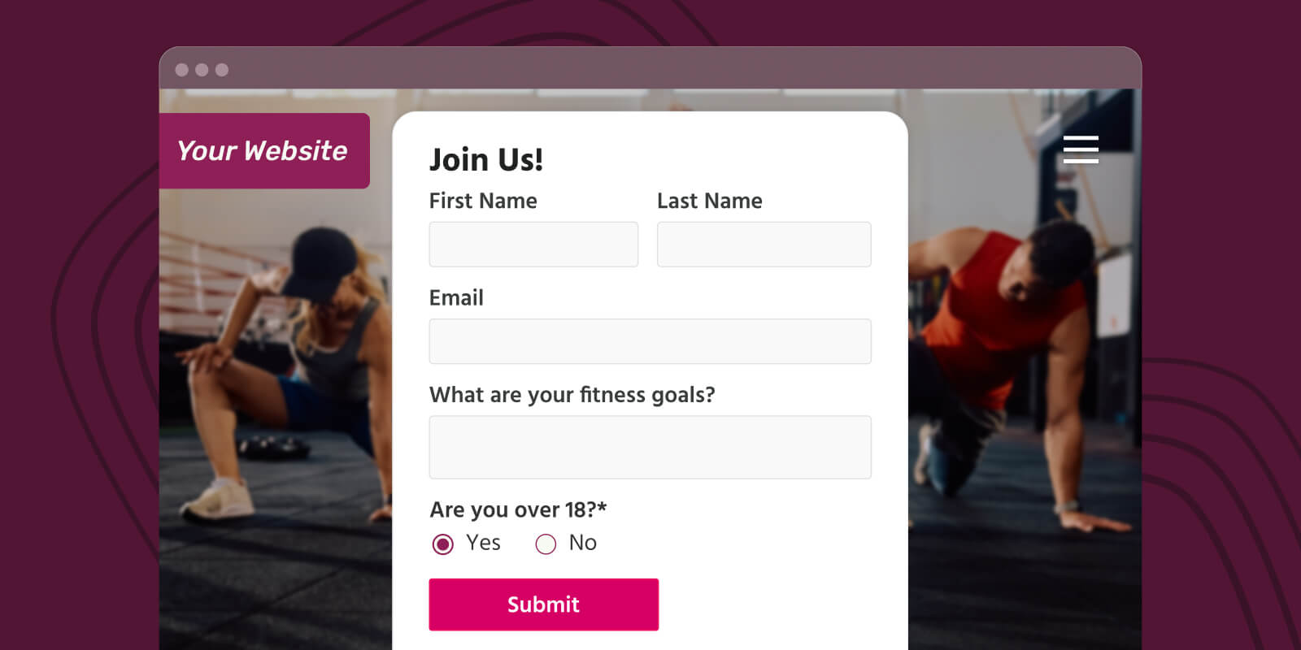Click the fitness goals text area
Screen dimensions: 1301x650
point(650,447)
